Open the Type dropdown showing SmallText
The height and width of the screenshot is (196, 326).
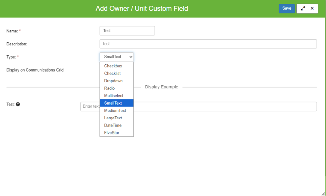(x=117, y=57)
